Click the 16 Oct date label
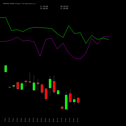This screenshot has width=126, height=126. tap(78, 120)
